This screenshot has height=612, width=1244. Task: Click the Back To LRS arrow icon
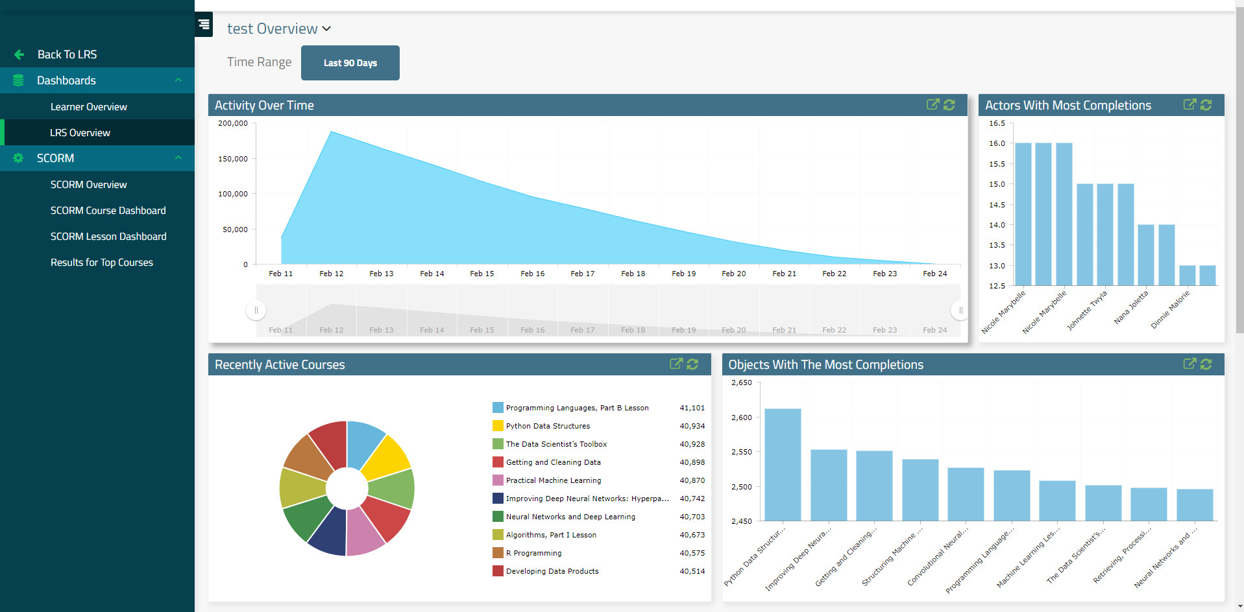pyautogui.click(x=19, y=54)
